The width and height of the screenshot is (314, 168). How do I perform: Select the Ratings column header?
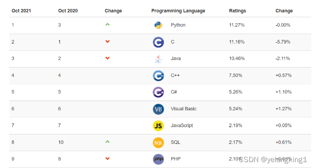tap(238, 11)
